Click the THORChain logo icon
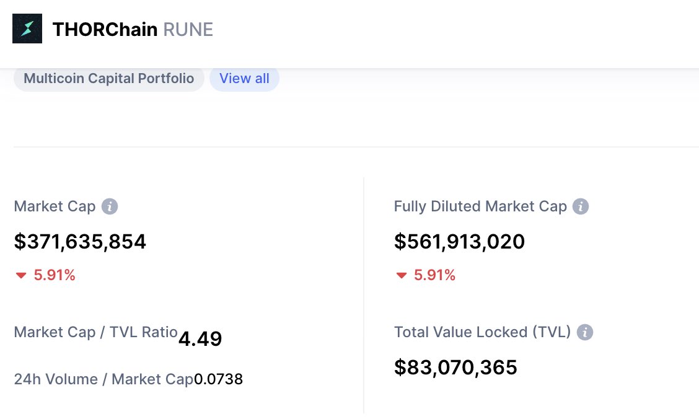This screenshot has width=699, height=419. click(x=27, y=29)
